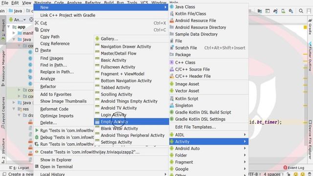The image size is (313, 176).
Task: Collapse the res folder node
Action: tap(14, 109)
